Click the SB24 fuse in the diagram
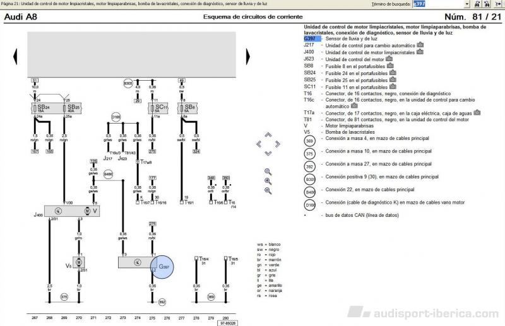 click(43, 108)
